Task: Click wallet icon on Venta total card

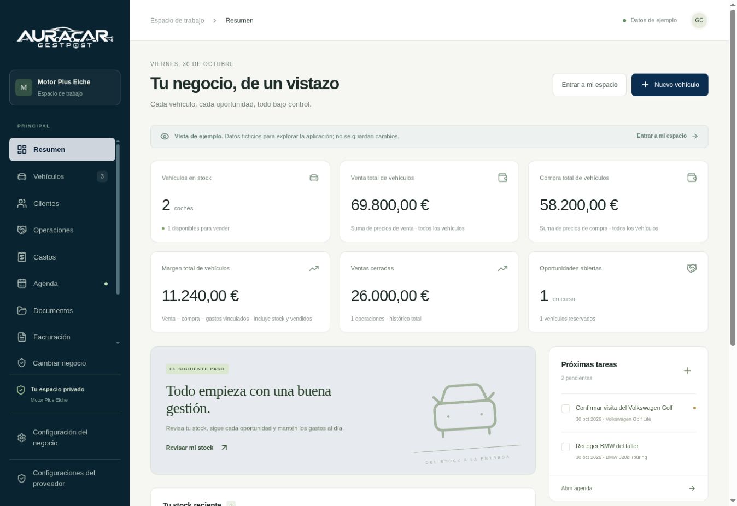Action: [x=503, y=178]
